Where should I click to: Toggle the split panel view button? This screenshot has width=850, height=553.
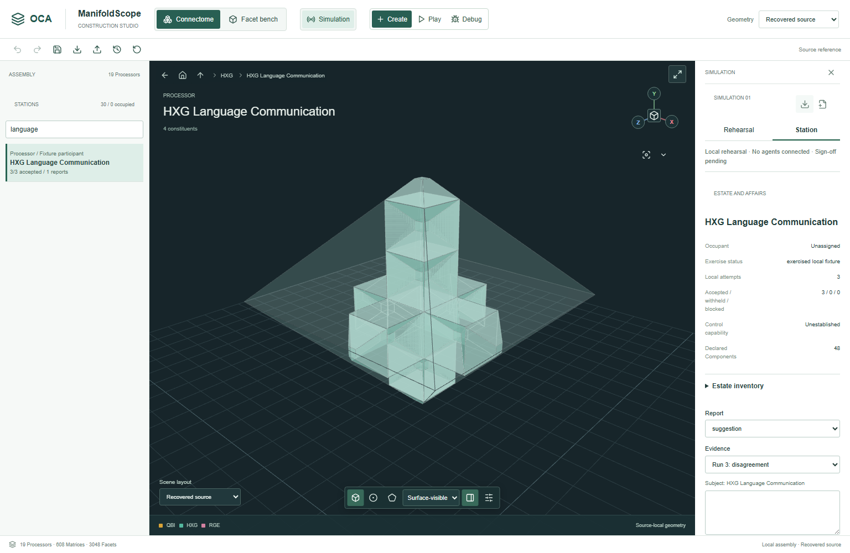coord(470,498)
